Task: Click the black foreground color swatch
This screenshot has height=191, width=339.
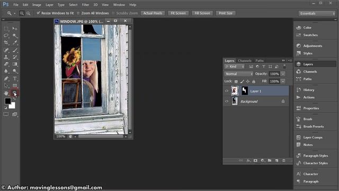Action: (8, 101)
